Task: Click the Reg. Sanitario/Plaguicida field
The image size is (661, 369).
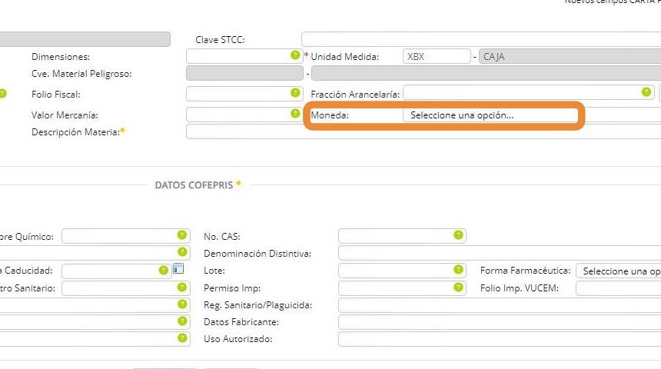Action: click(x=500, y=305)
